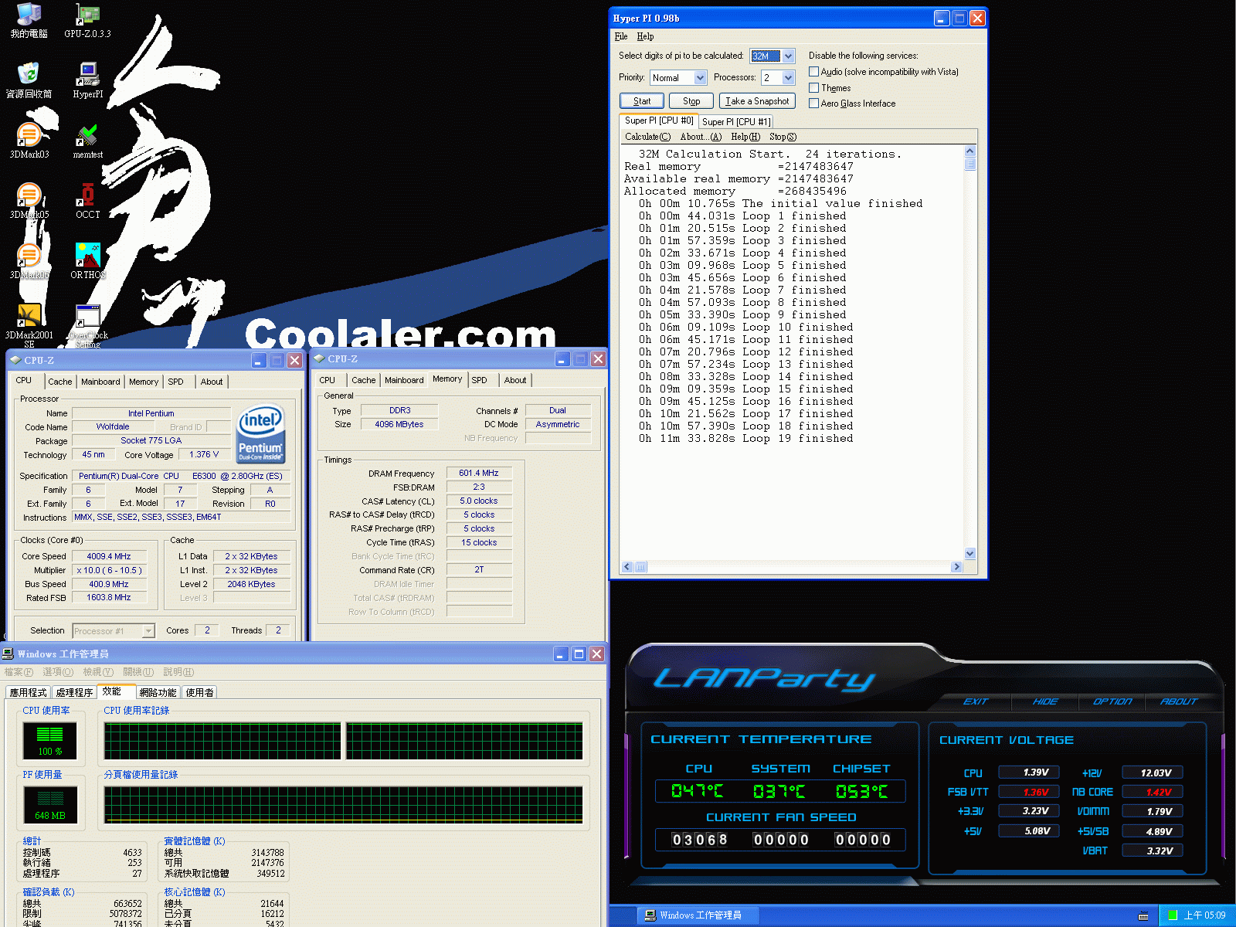Open the Stop(S) menu in Super PI

click(783, 137)
